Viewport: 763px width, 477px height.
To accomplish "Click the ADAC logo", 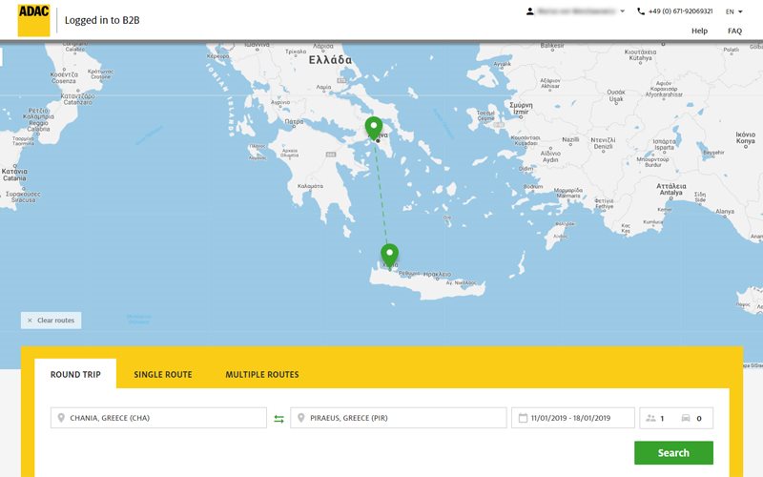I will (33, 20).
